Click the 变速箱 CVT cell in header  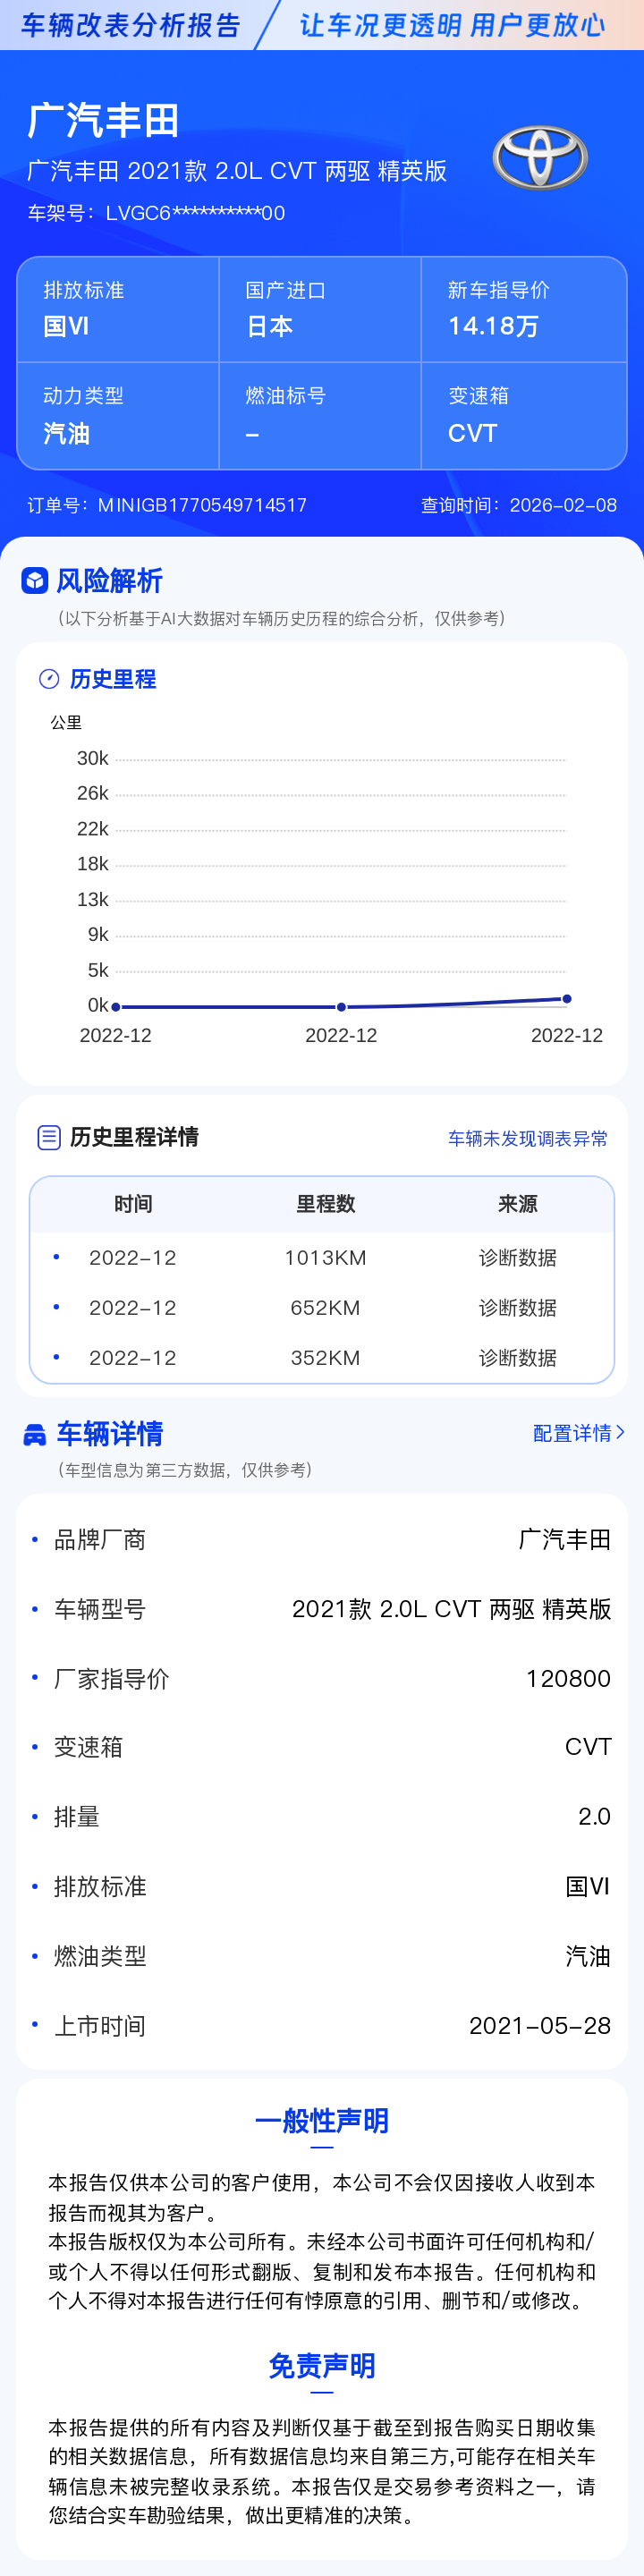point(523,416)
